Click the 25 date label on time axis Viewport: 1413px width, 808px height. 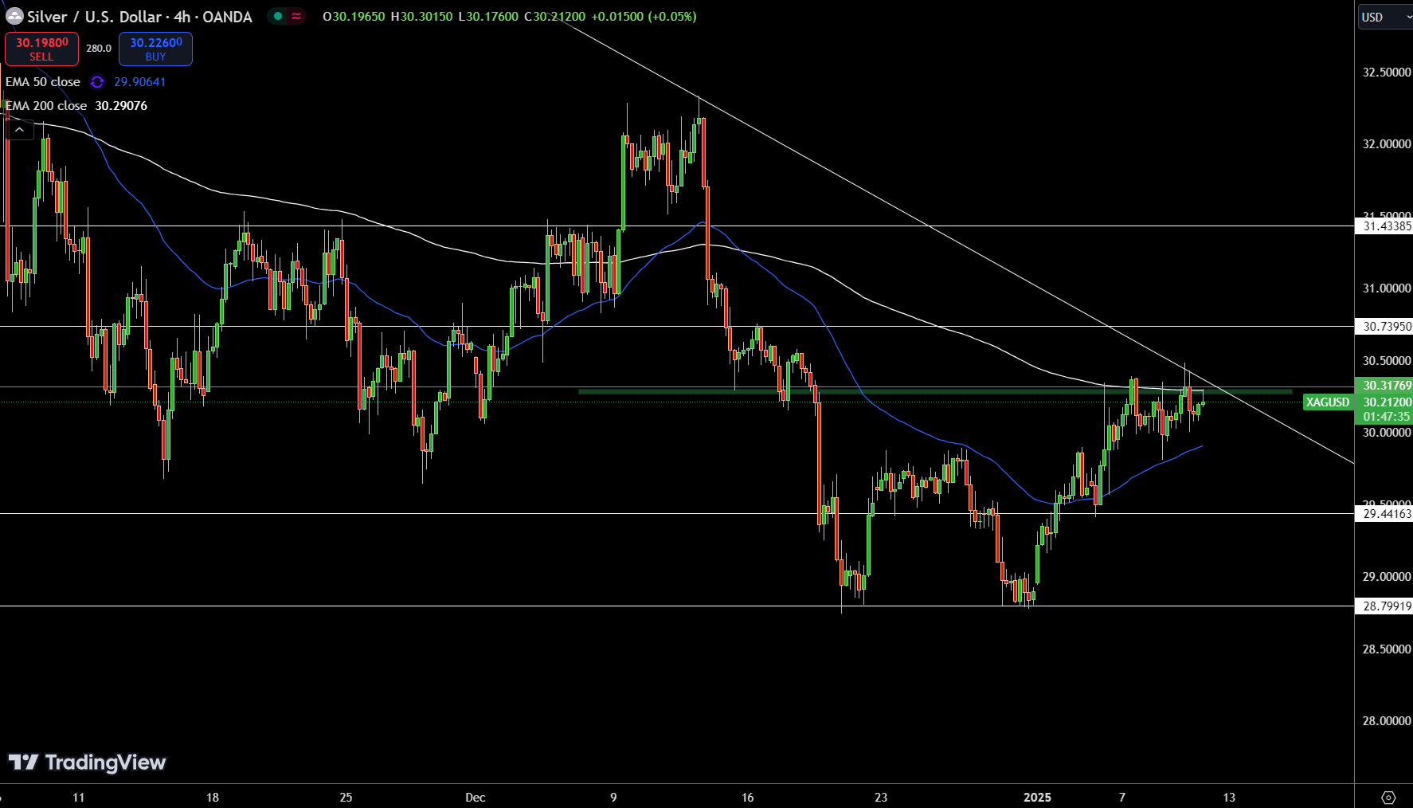click(346, 797)
